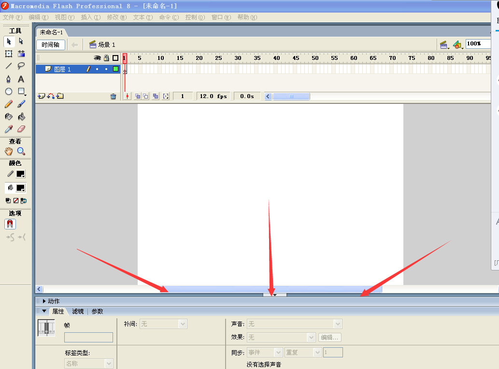Select the Pen tool
The height and width of the screenshot is (369, 499).
click(x=9, y=79)
